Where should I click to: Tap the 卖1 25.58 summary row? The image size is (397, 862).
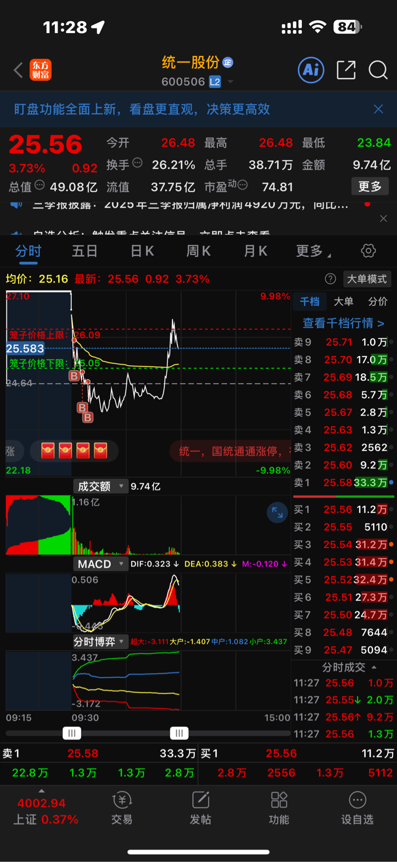point(99,754)
